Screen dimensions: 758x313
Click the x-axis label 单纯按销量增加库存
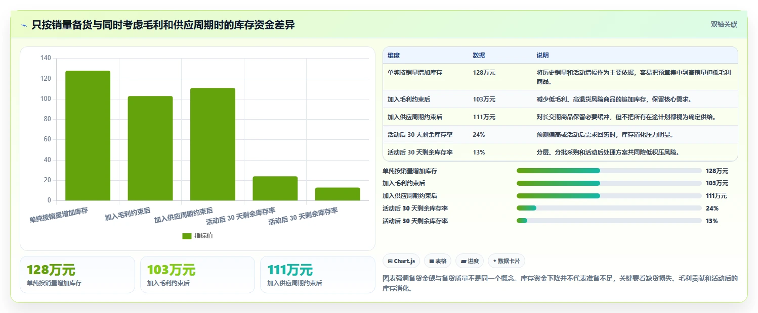pos(59,216)
